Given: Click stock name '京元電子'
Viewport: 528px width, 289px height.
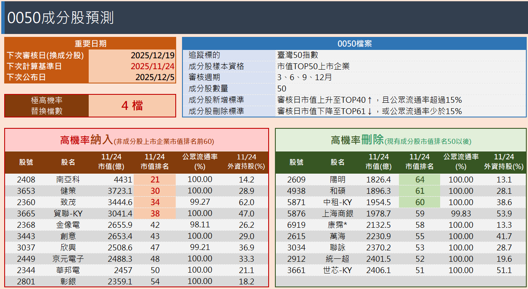Looking at the screenshot, I should click(68, 259).
